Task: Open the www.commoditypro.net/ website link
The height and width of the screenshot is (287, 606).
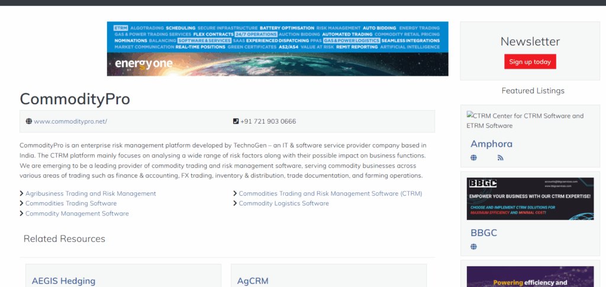Action: click(70, 121)
